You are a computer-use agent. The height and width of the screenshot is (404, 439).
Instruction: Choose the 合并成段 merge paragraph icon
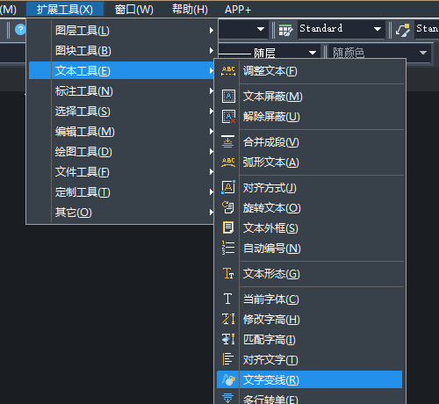click(227, 142)
